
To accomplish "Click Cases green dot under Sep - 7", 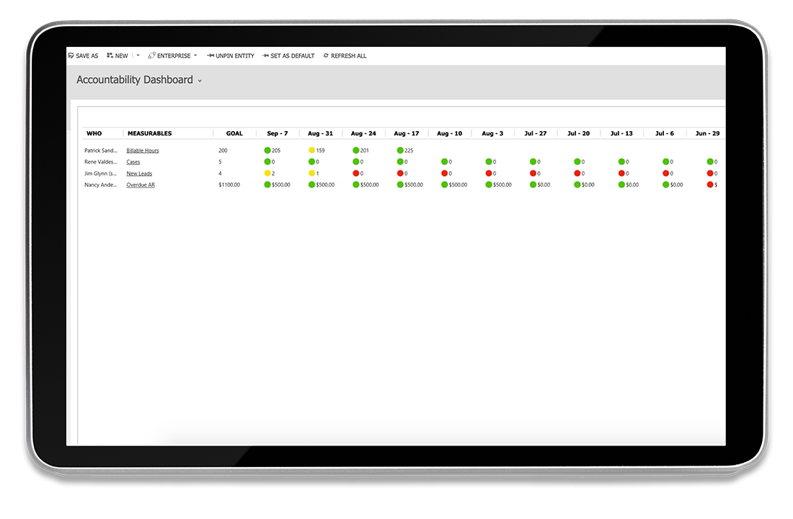I will pos(267,162).
